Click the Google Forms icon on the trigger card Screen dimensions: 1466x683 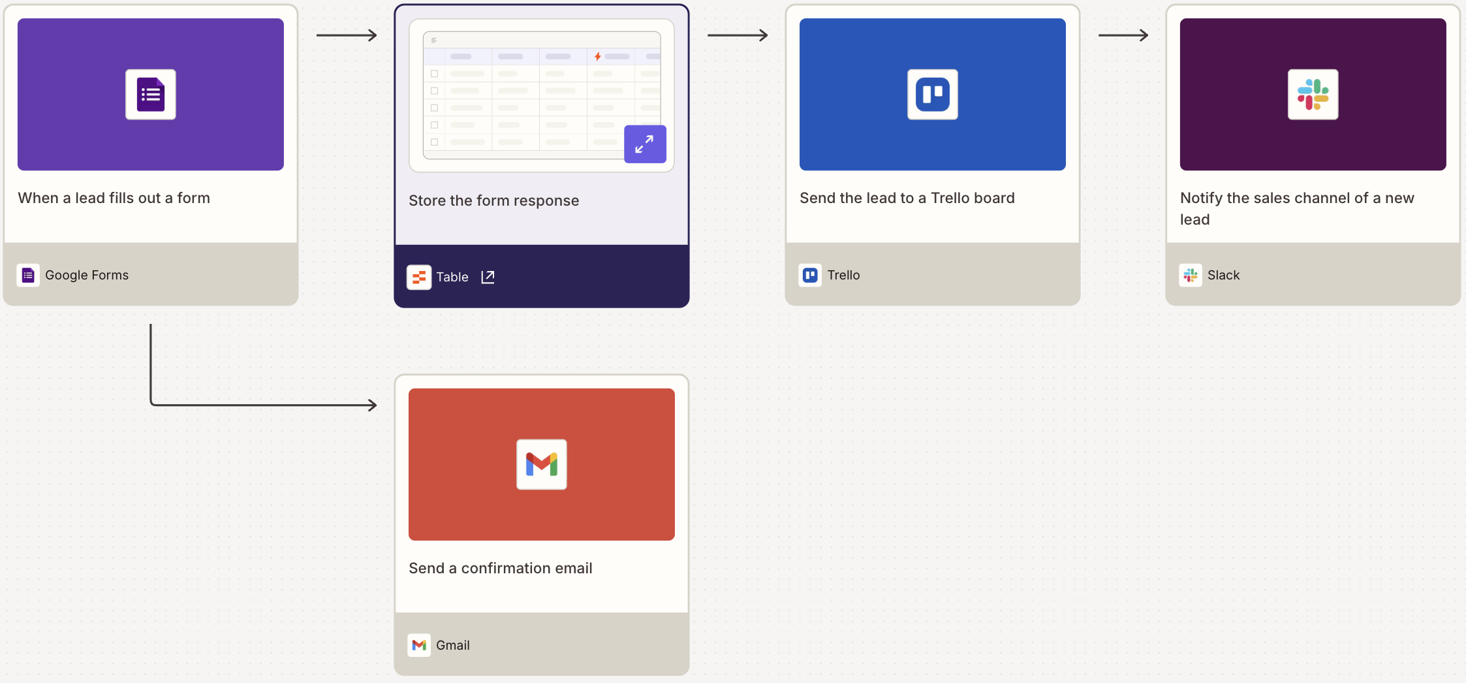pyautogui.click(x=28, y=275)
